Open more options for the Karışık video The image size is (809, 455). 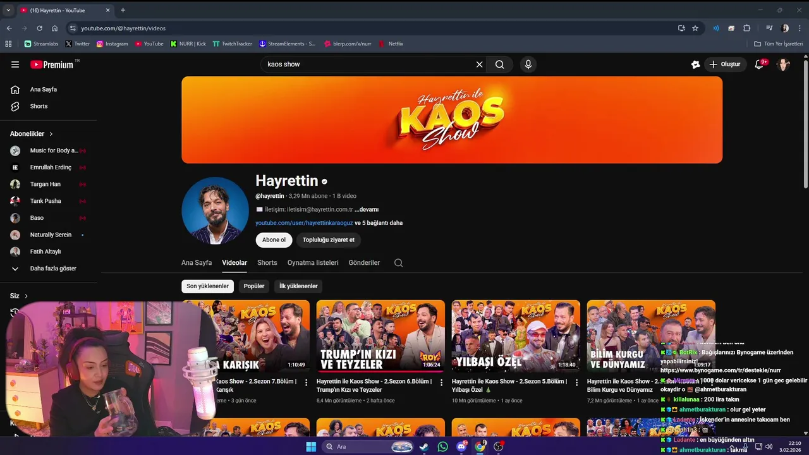pyautogui.click(x=306, y=382)
